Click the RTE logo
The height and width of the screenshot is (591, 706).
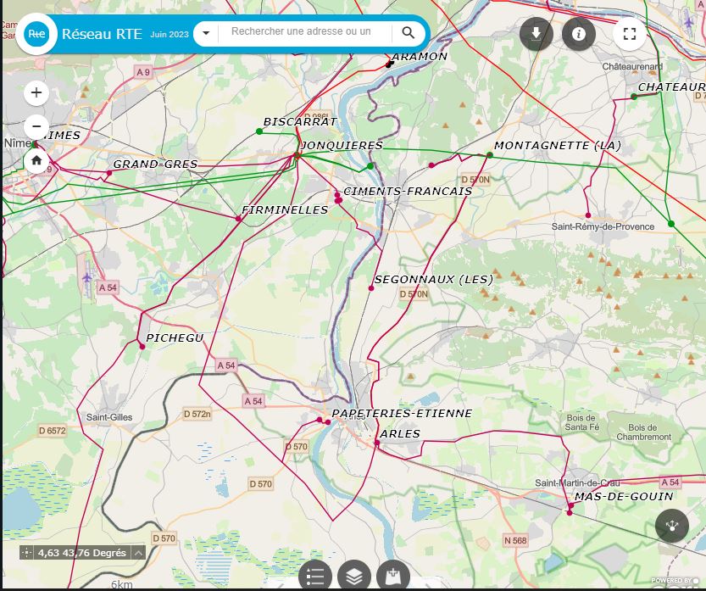tap(36, 34)
